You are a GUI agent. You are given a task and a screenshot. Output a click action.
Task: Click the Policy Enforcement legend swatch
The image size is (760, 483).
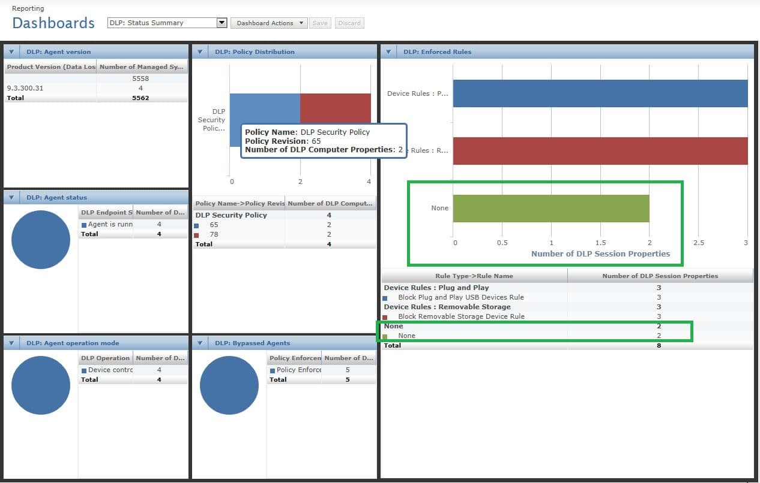pos(273,371)
